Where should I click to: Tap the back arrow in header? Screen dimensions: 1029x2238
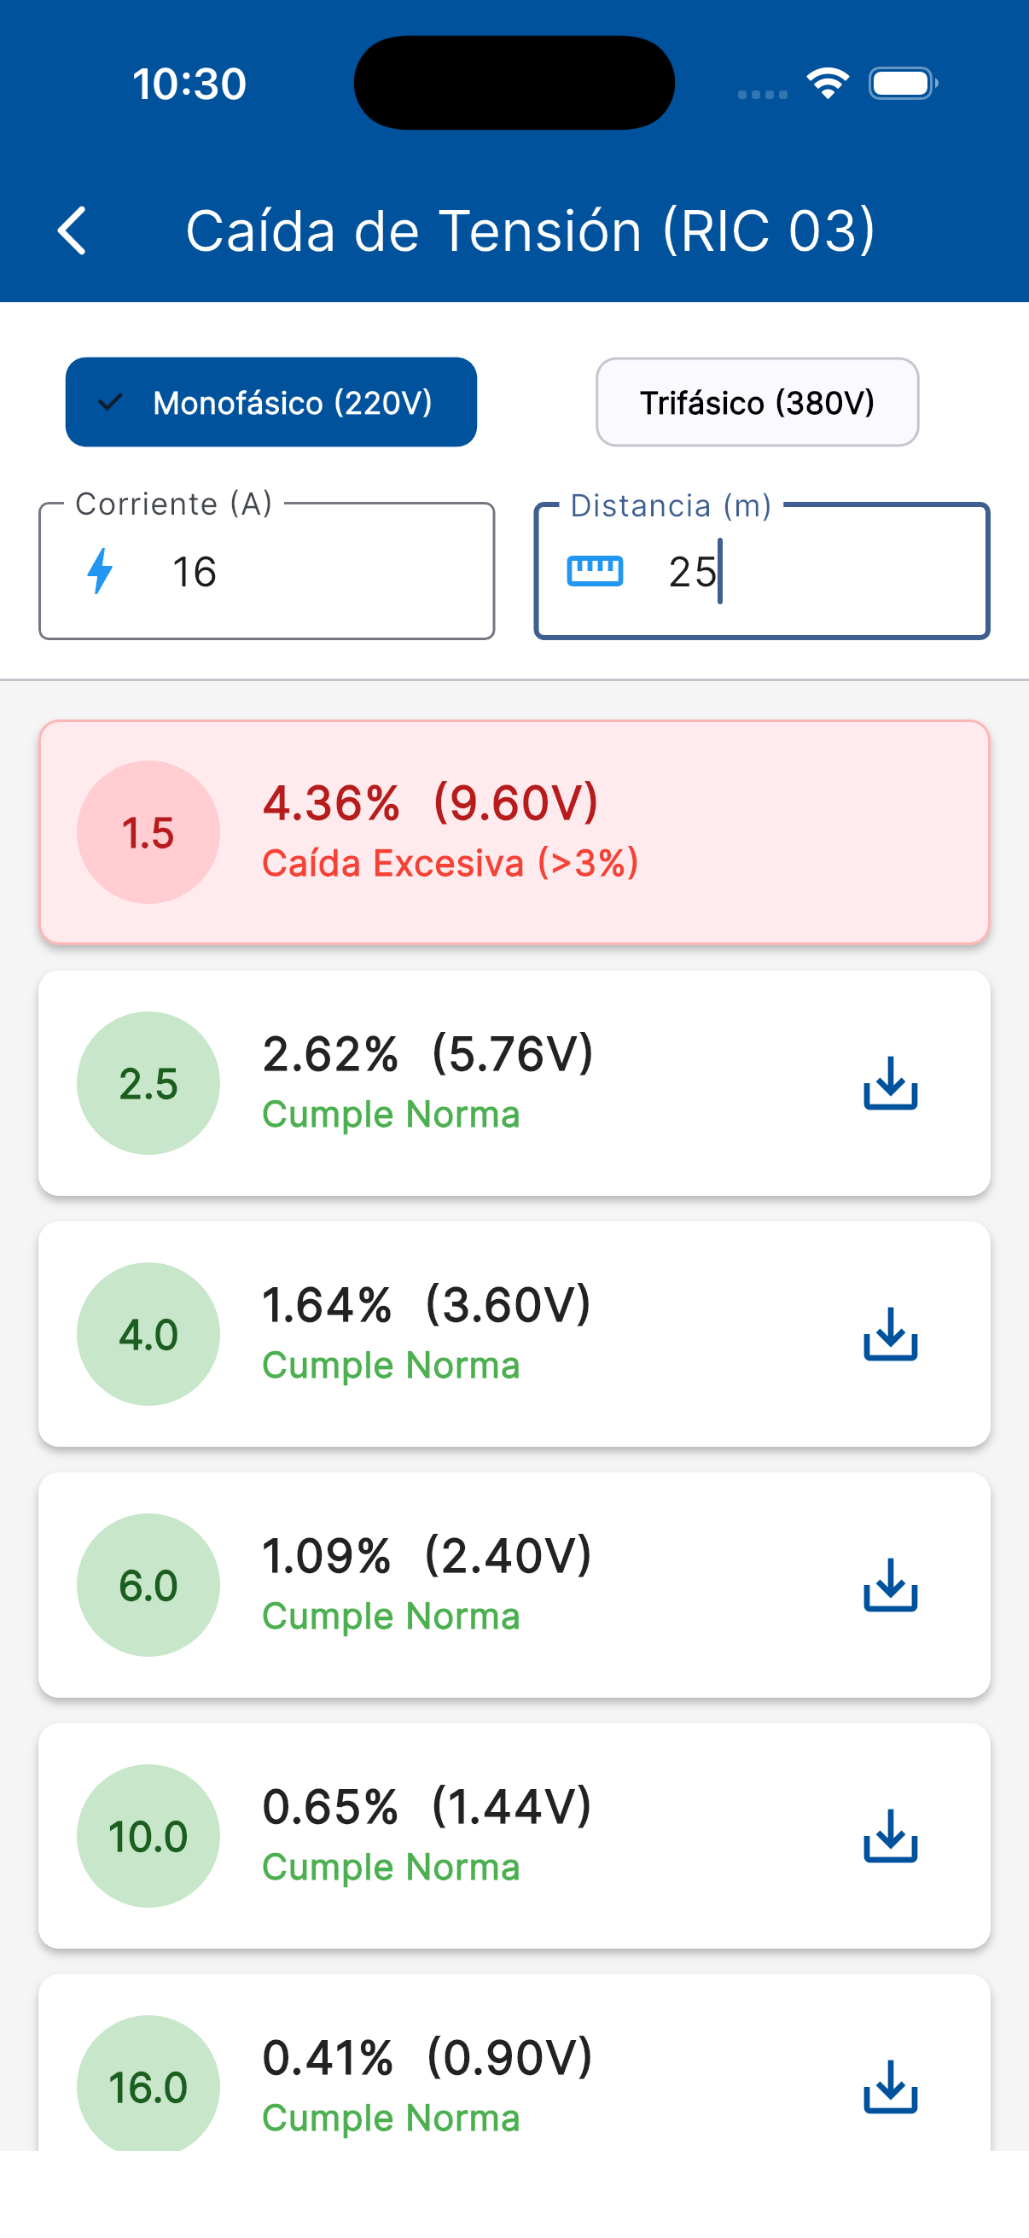tap(72, 231)
